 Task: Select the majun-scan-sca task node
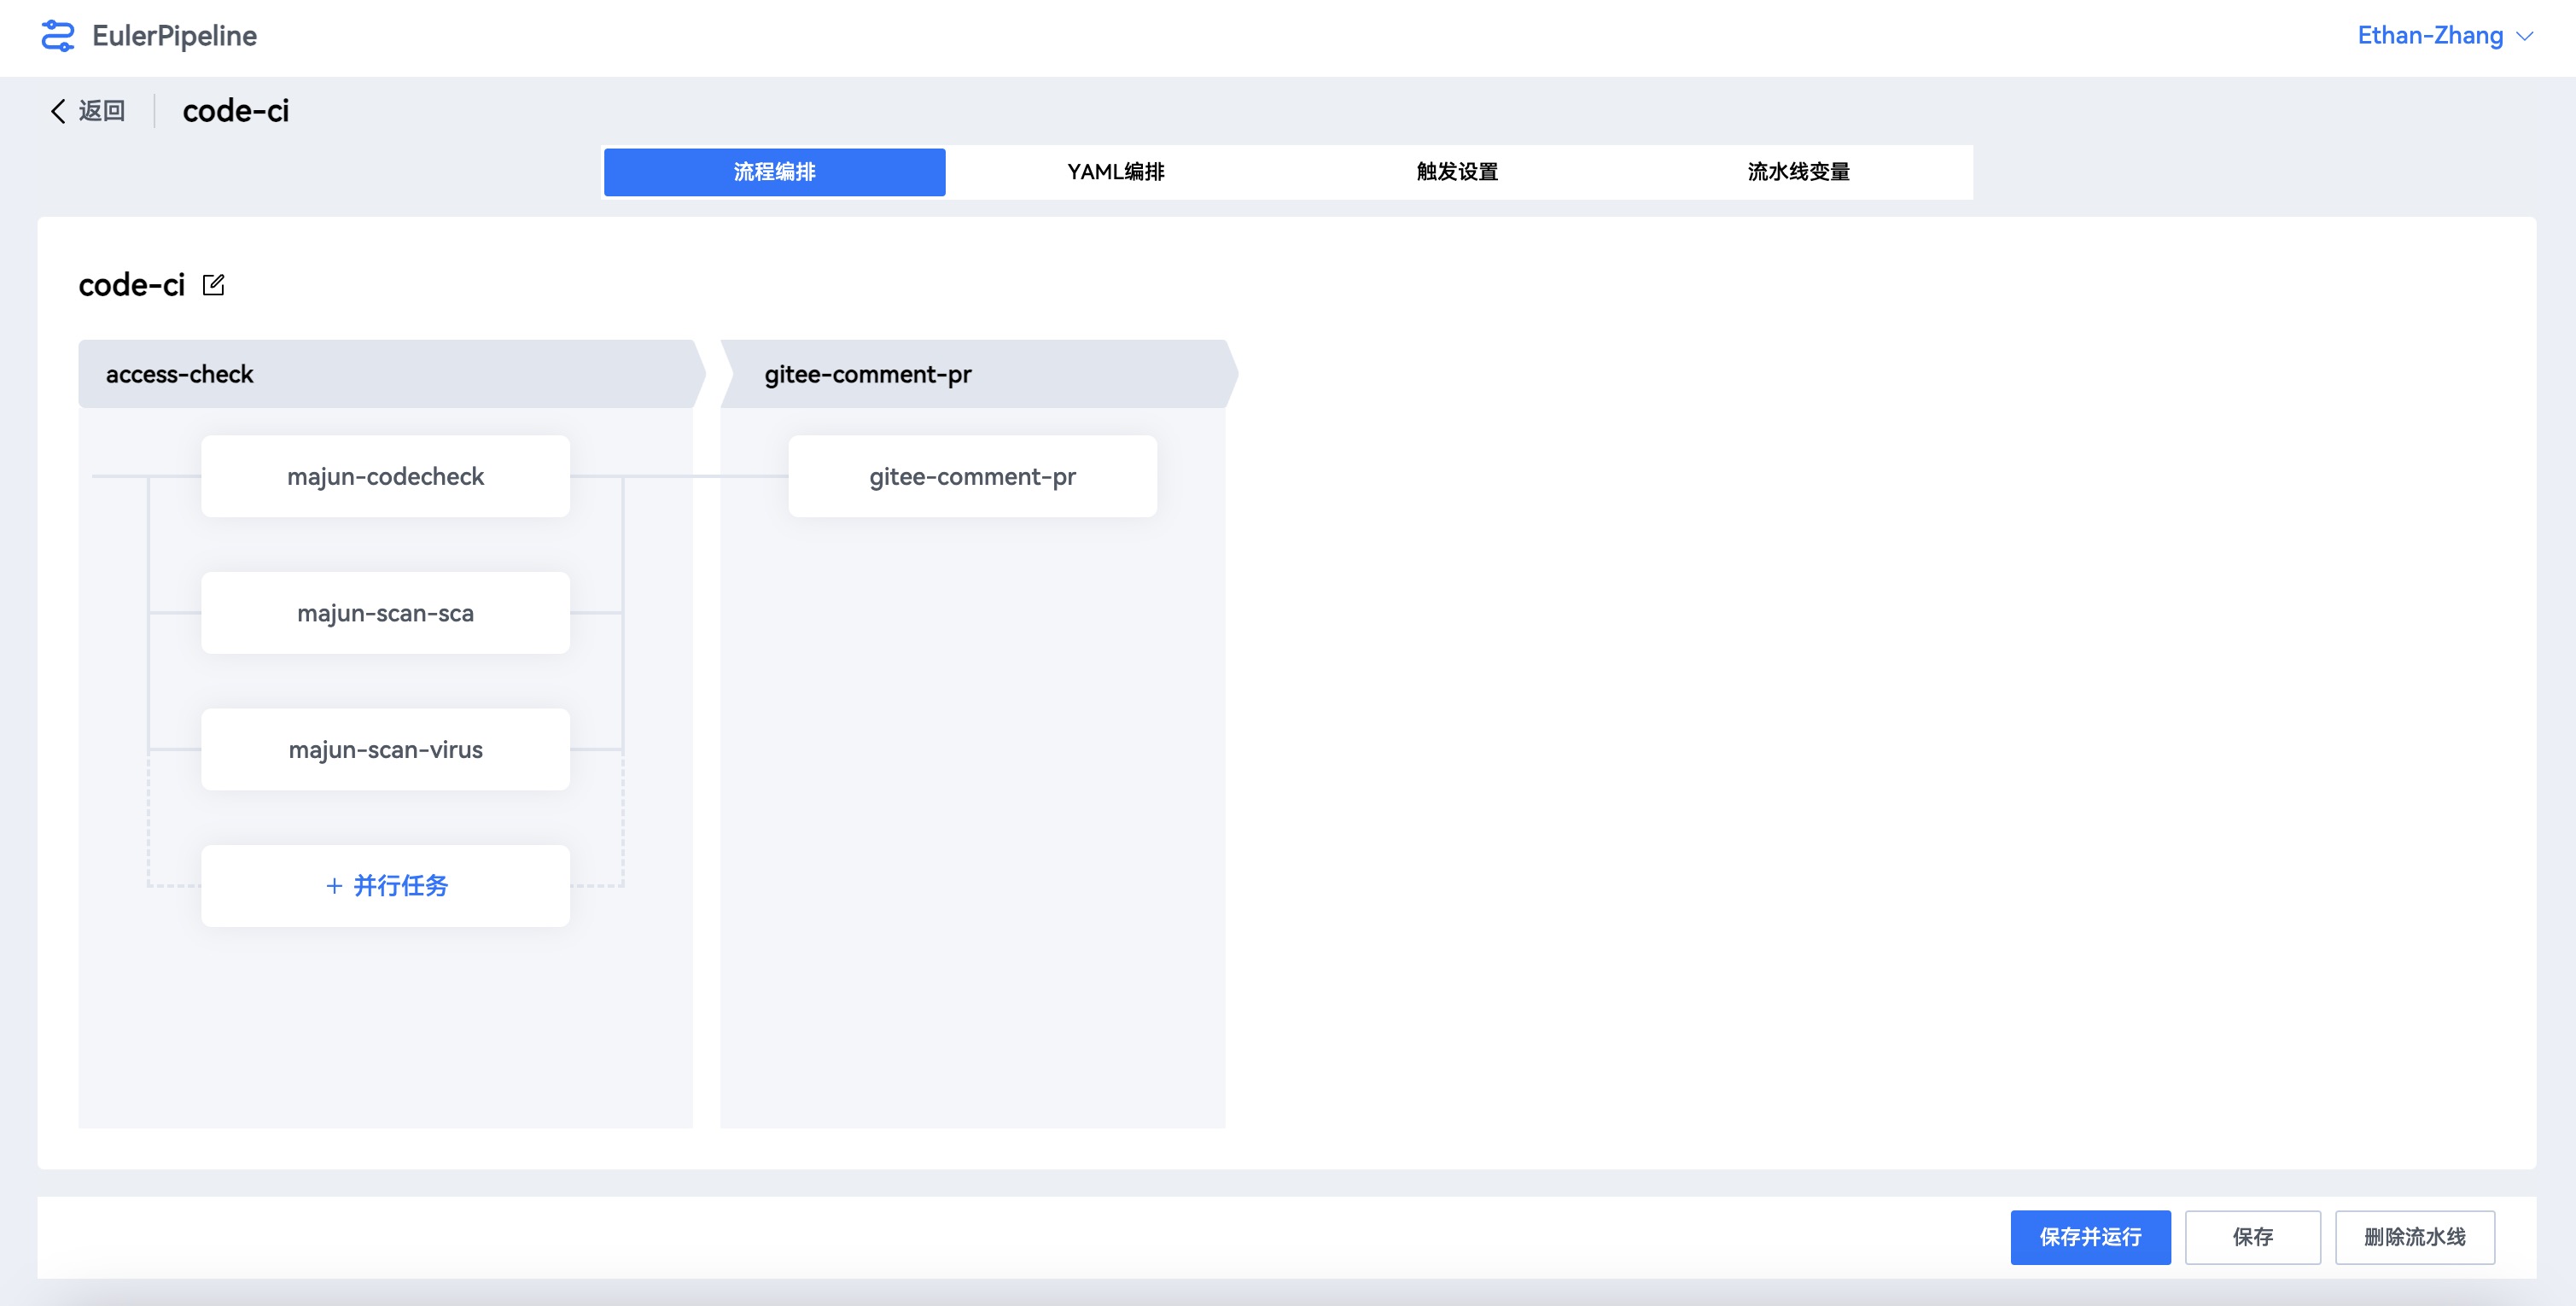385,613
